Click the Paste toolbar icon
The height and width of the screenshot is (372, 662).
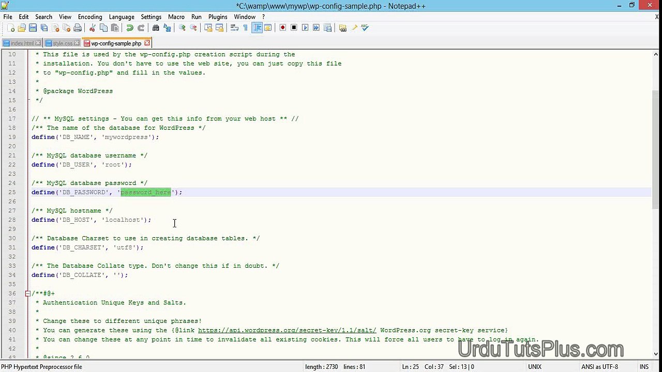(x=115, y=27)
